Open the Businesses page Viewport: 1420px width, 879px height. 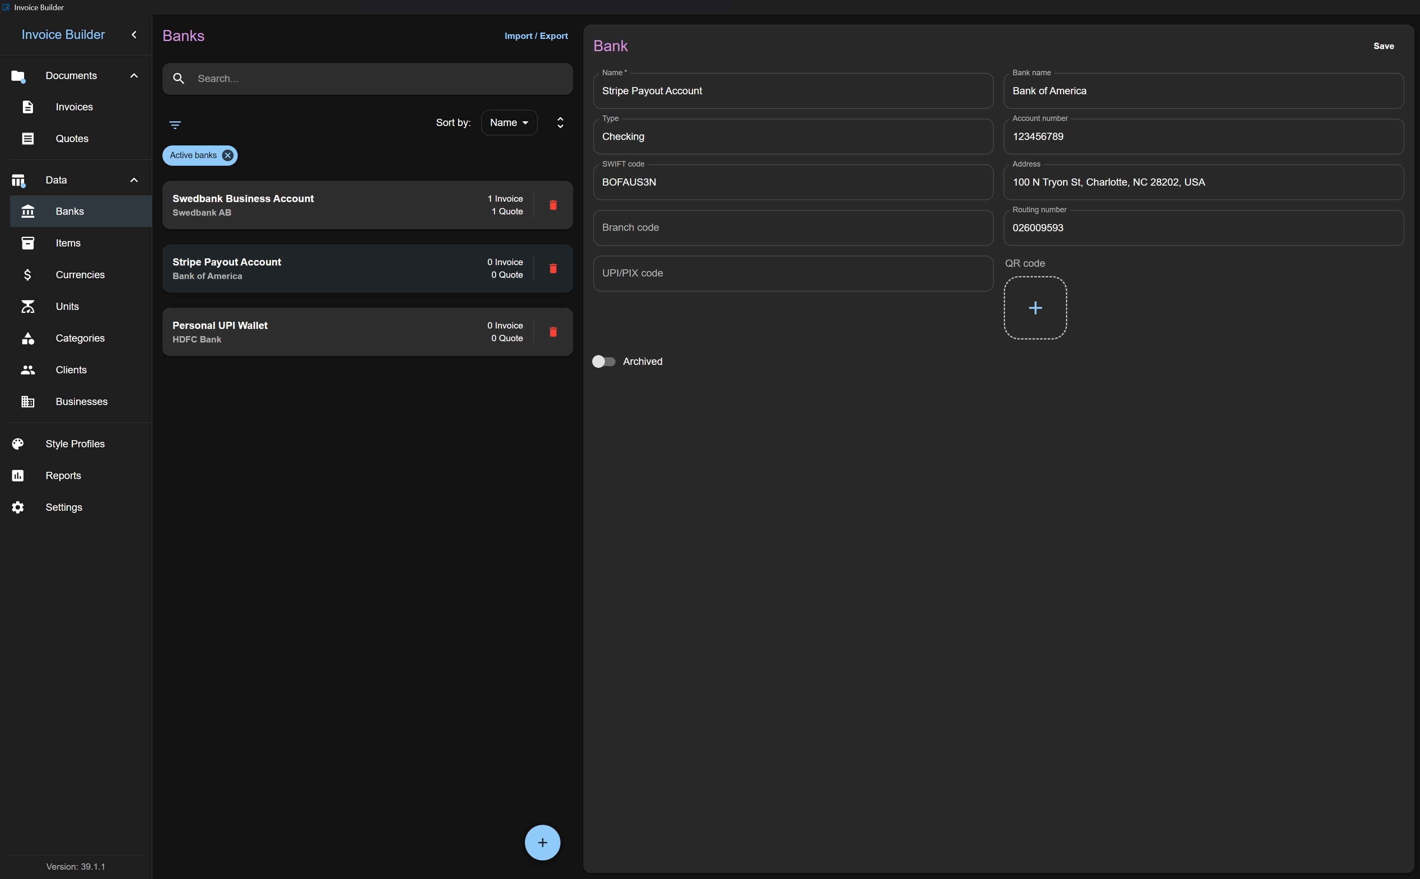point(81,401)
